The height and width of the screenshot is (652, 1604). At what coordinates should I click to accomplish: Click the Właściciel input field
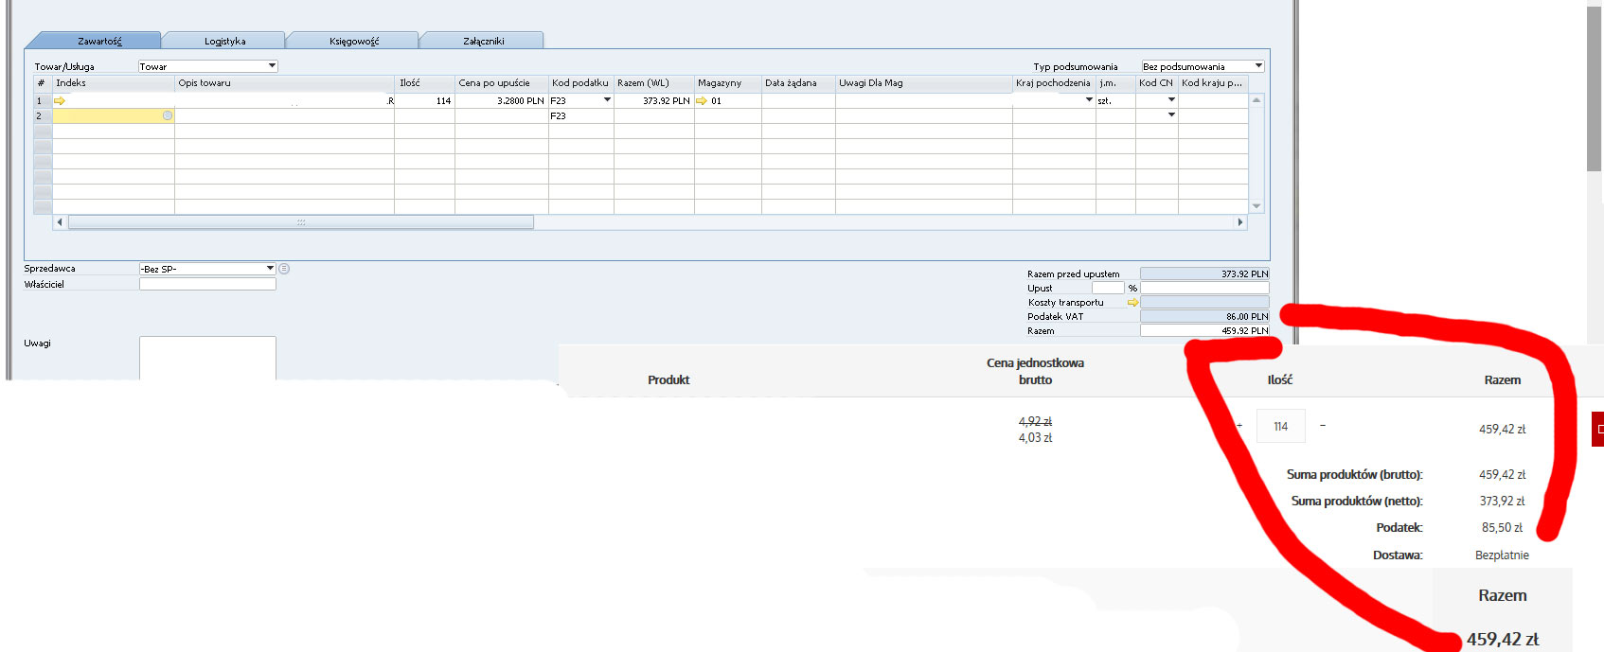(207, 284)
